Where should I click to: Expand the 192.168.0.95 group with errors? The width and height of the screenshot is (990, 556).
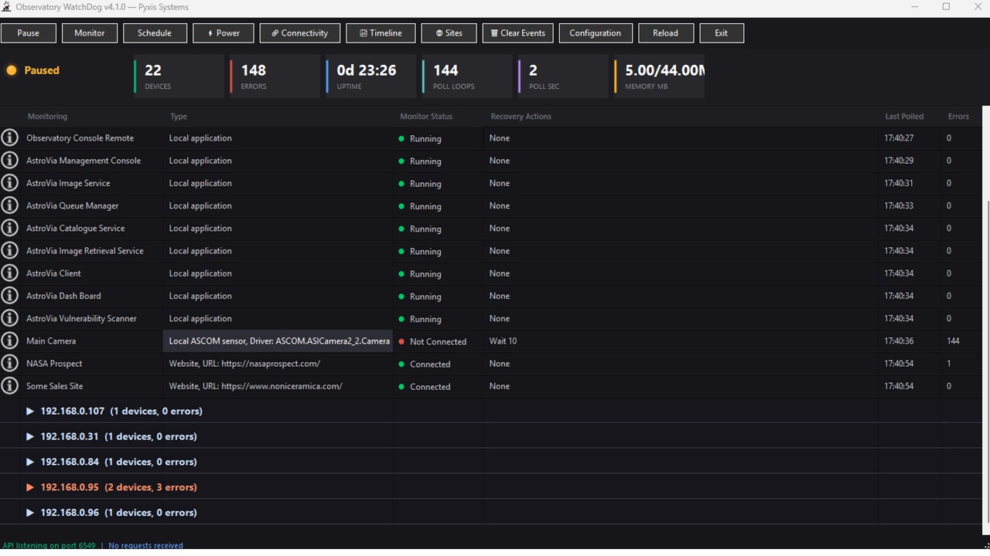[30, 487]
